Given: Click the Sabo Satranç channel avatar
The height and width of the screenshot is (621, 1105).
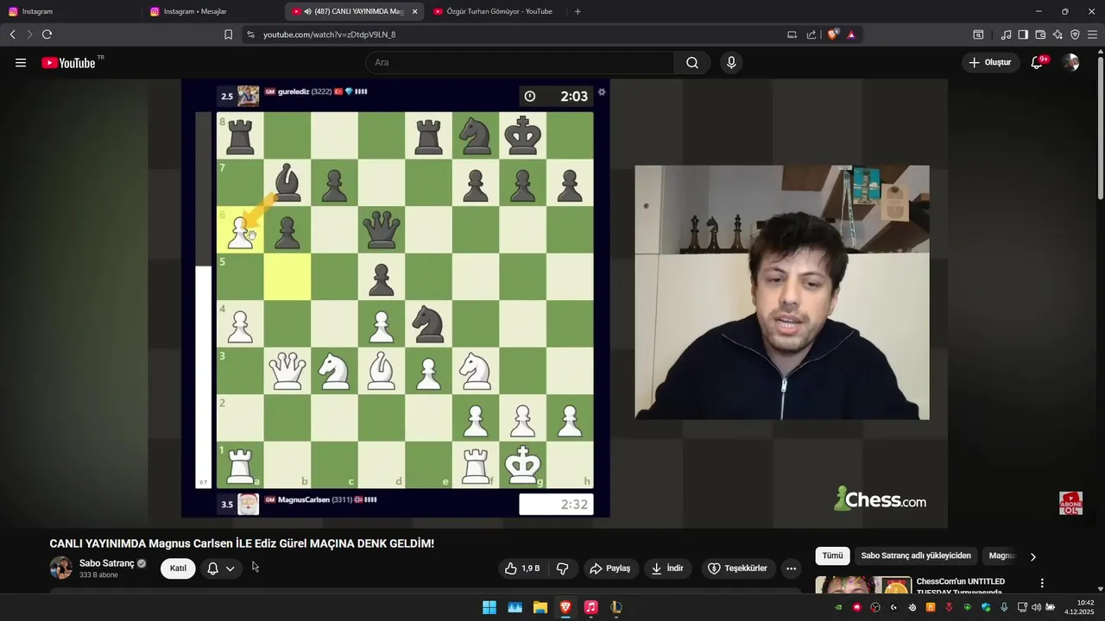Looking at the screenshot, I should [x=61, y=568].
